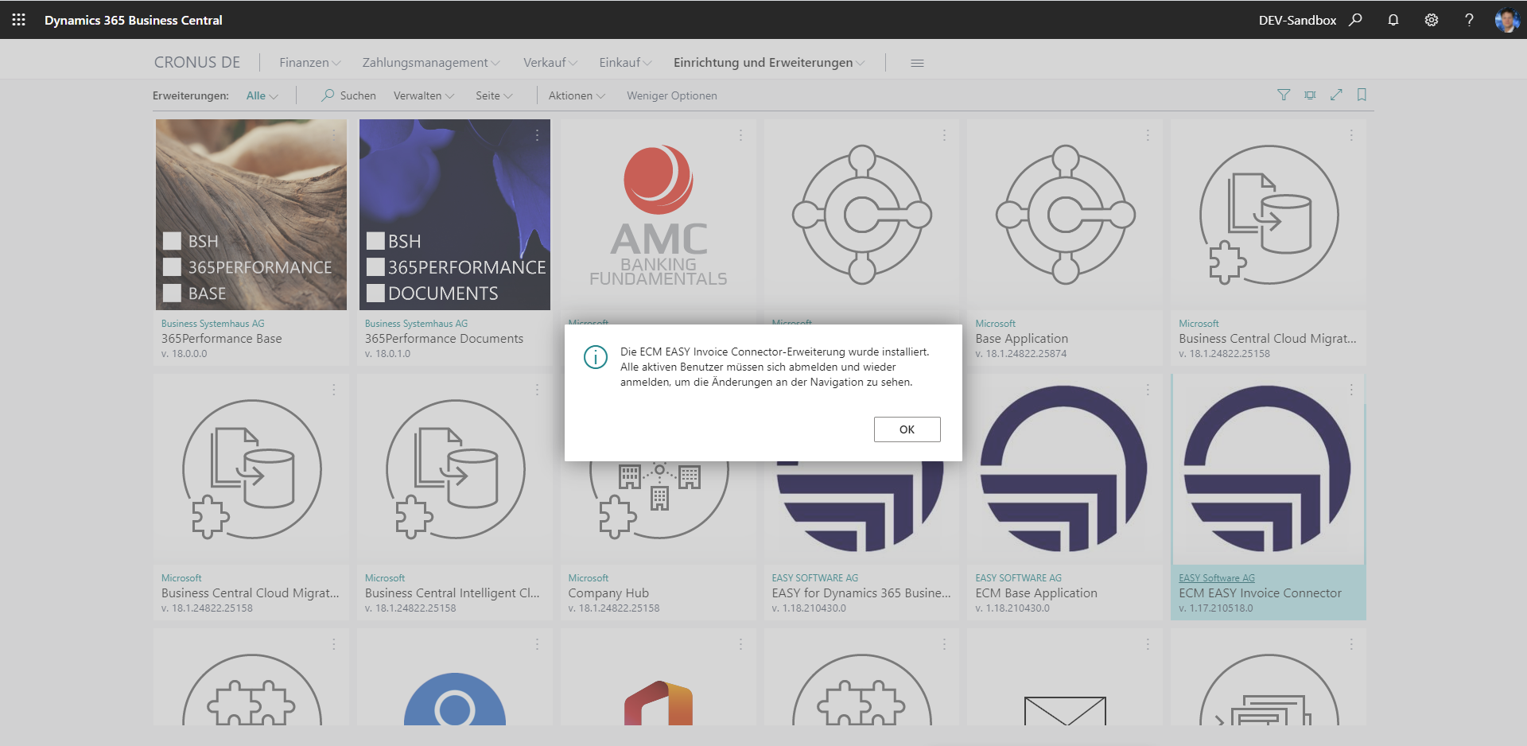Click Weniger Optionen

pyautogui.click(x=671, y=96)
